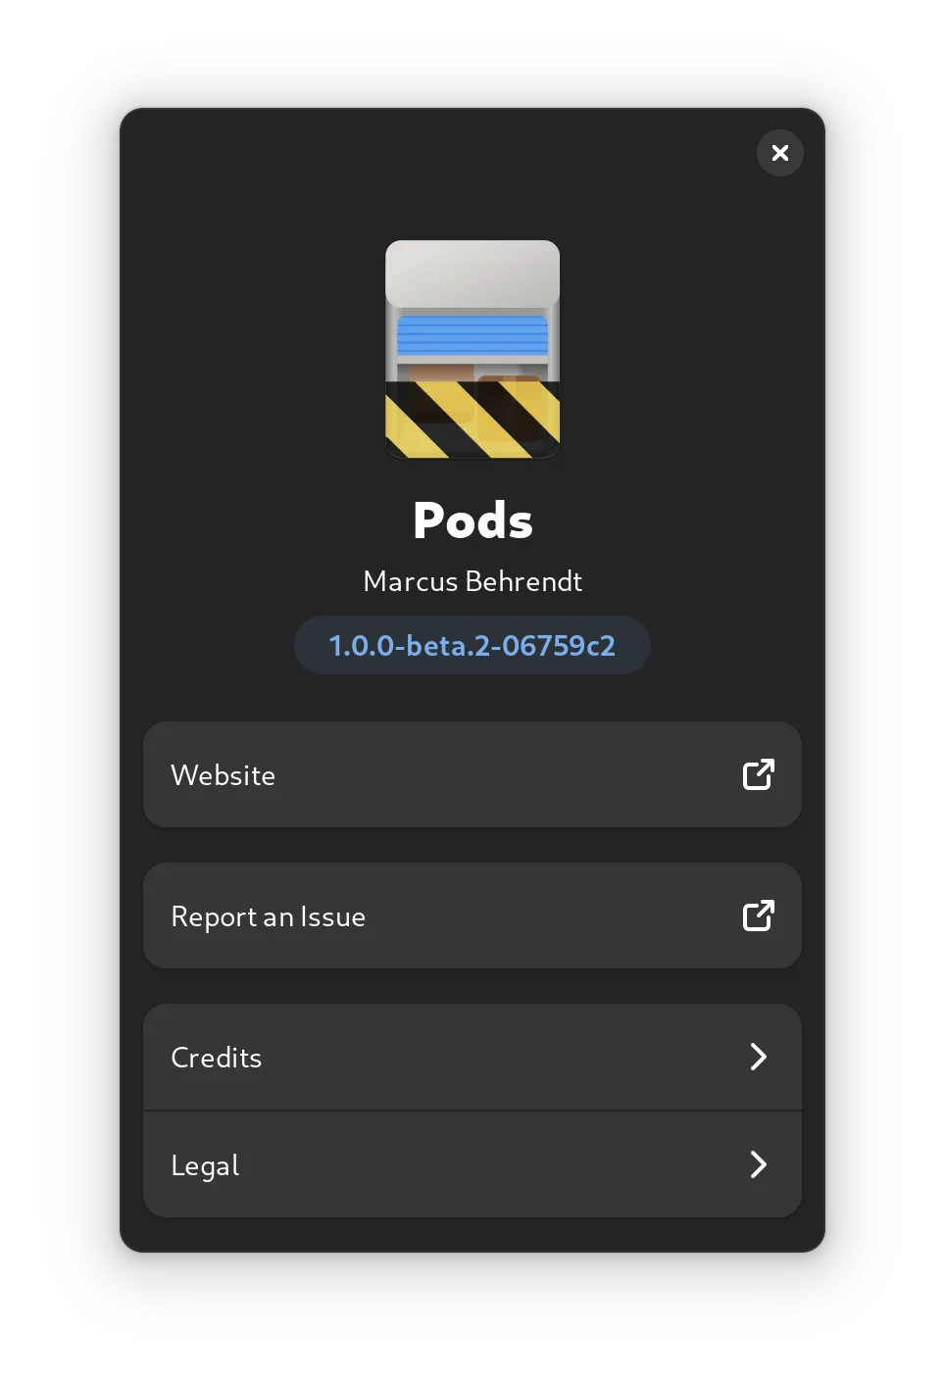Select the "Legal" label text
Viewport: 945px width, 1384px height.
tap(205, 1165)
